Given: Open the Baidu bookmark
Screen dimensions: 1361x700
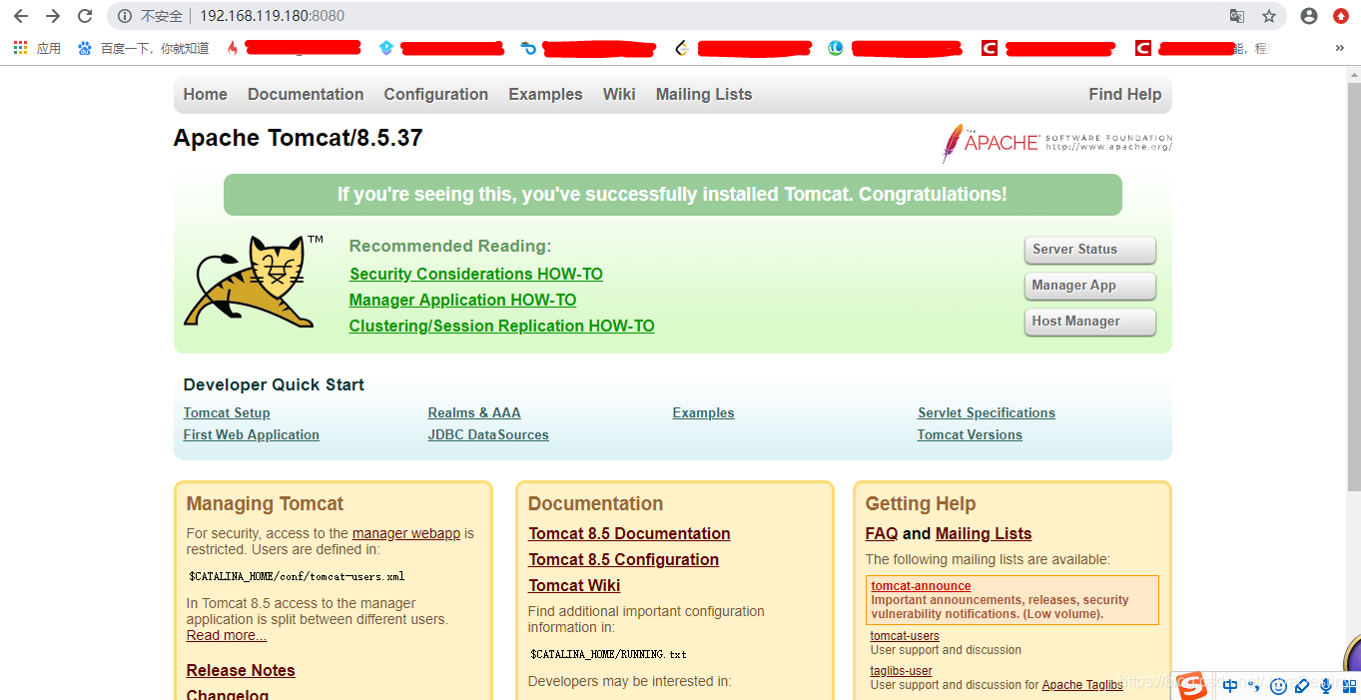Looking at the screenshot, I should pyautogui.click(x=143, y=48).
